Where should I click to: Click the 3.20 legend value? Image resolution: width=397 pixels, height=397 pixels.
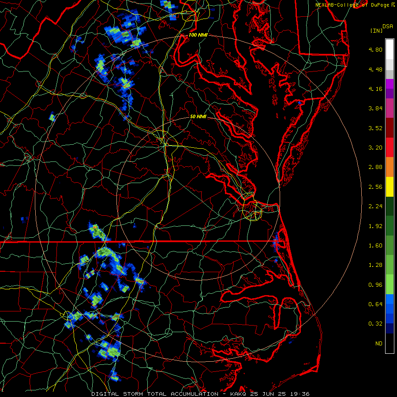coord(375,148)
